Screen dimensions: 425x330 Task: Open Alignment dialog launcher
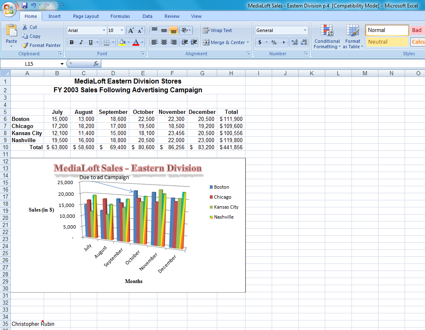pyautogui.click(x=248, y=54)
